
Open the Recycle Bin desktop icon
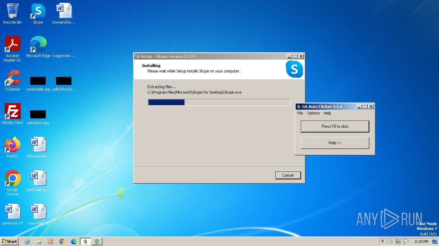click(12, 14)
